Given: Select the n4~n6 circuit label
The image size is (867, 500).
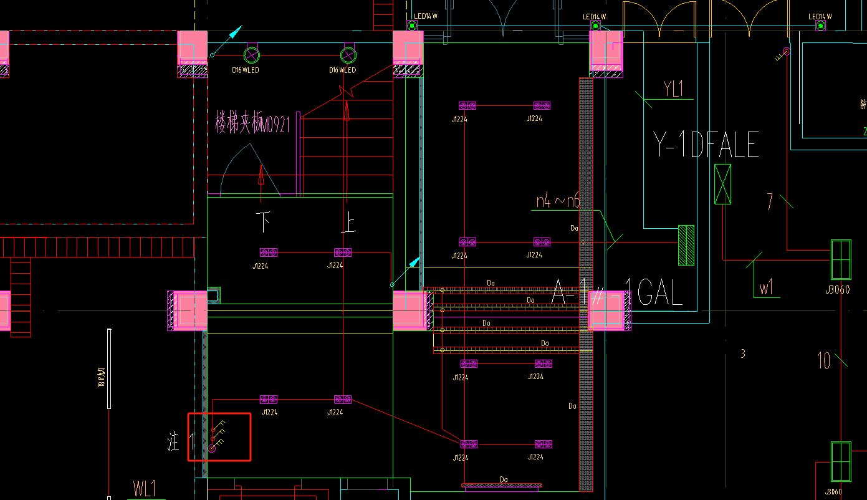Looking at the screenshot, I should click(x=558, y=201).
